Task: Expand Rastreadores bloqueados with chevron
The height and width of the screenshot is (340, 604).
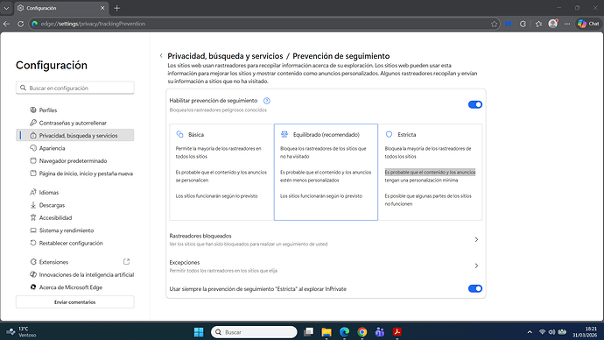Action: click(x=476, y=239)
